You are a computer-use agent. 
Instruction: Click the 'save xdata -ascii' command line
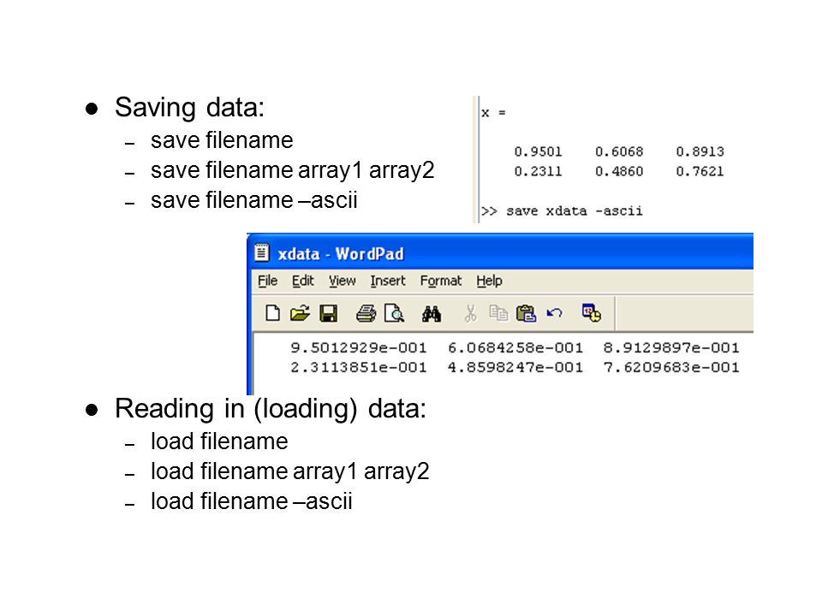[x=562, y=211]
